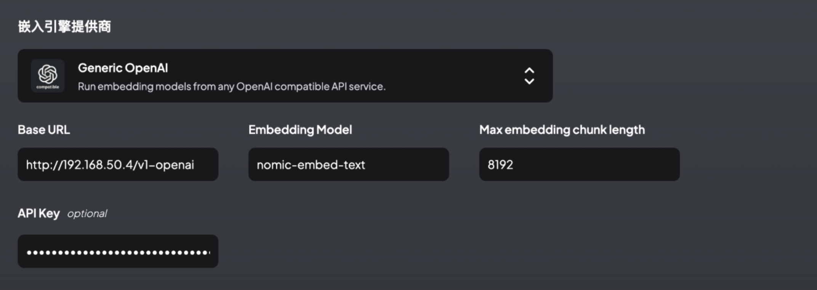Click the "compatible" caption under the logo
Image resolution: width=817 pixels, height=290 pixels.
(x=48, y=87)
